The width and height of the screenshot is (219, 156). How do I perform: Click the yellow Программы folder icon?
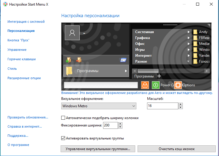click(x=69, y=71)
